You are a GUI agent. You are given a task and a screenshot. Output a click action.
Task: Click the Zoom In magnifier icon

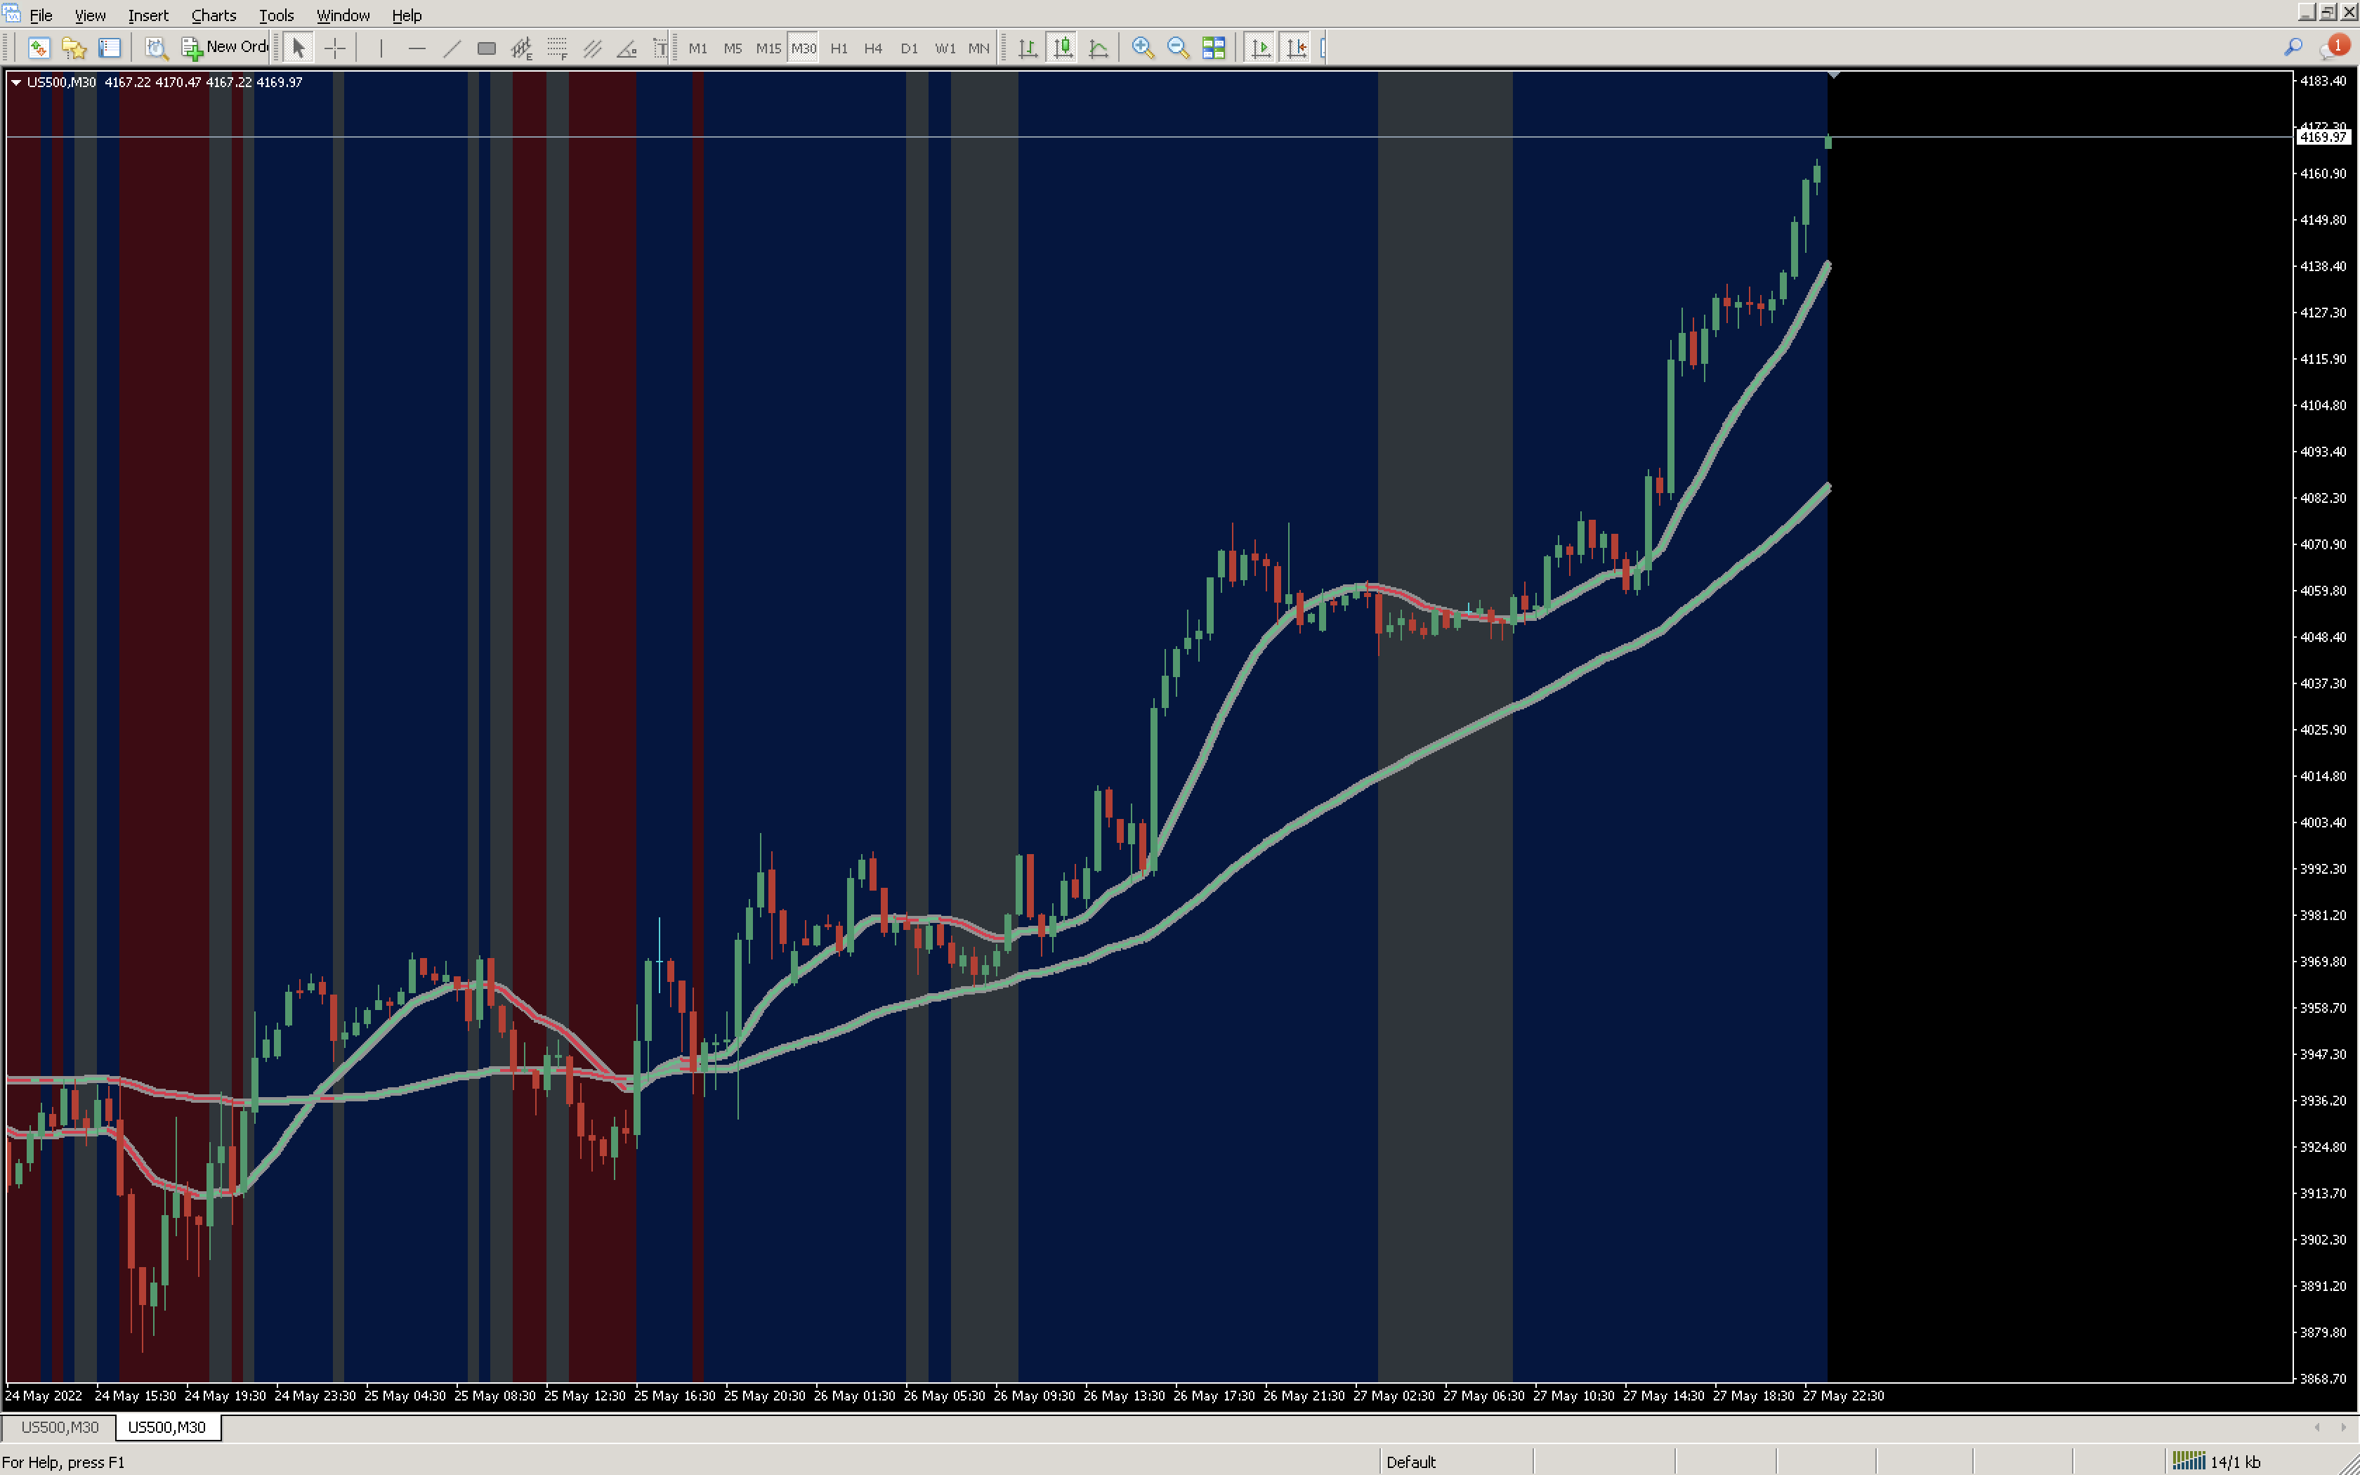pos(1142,48)
